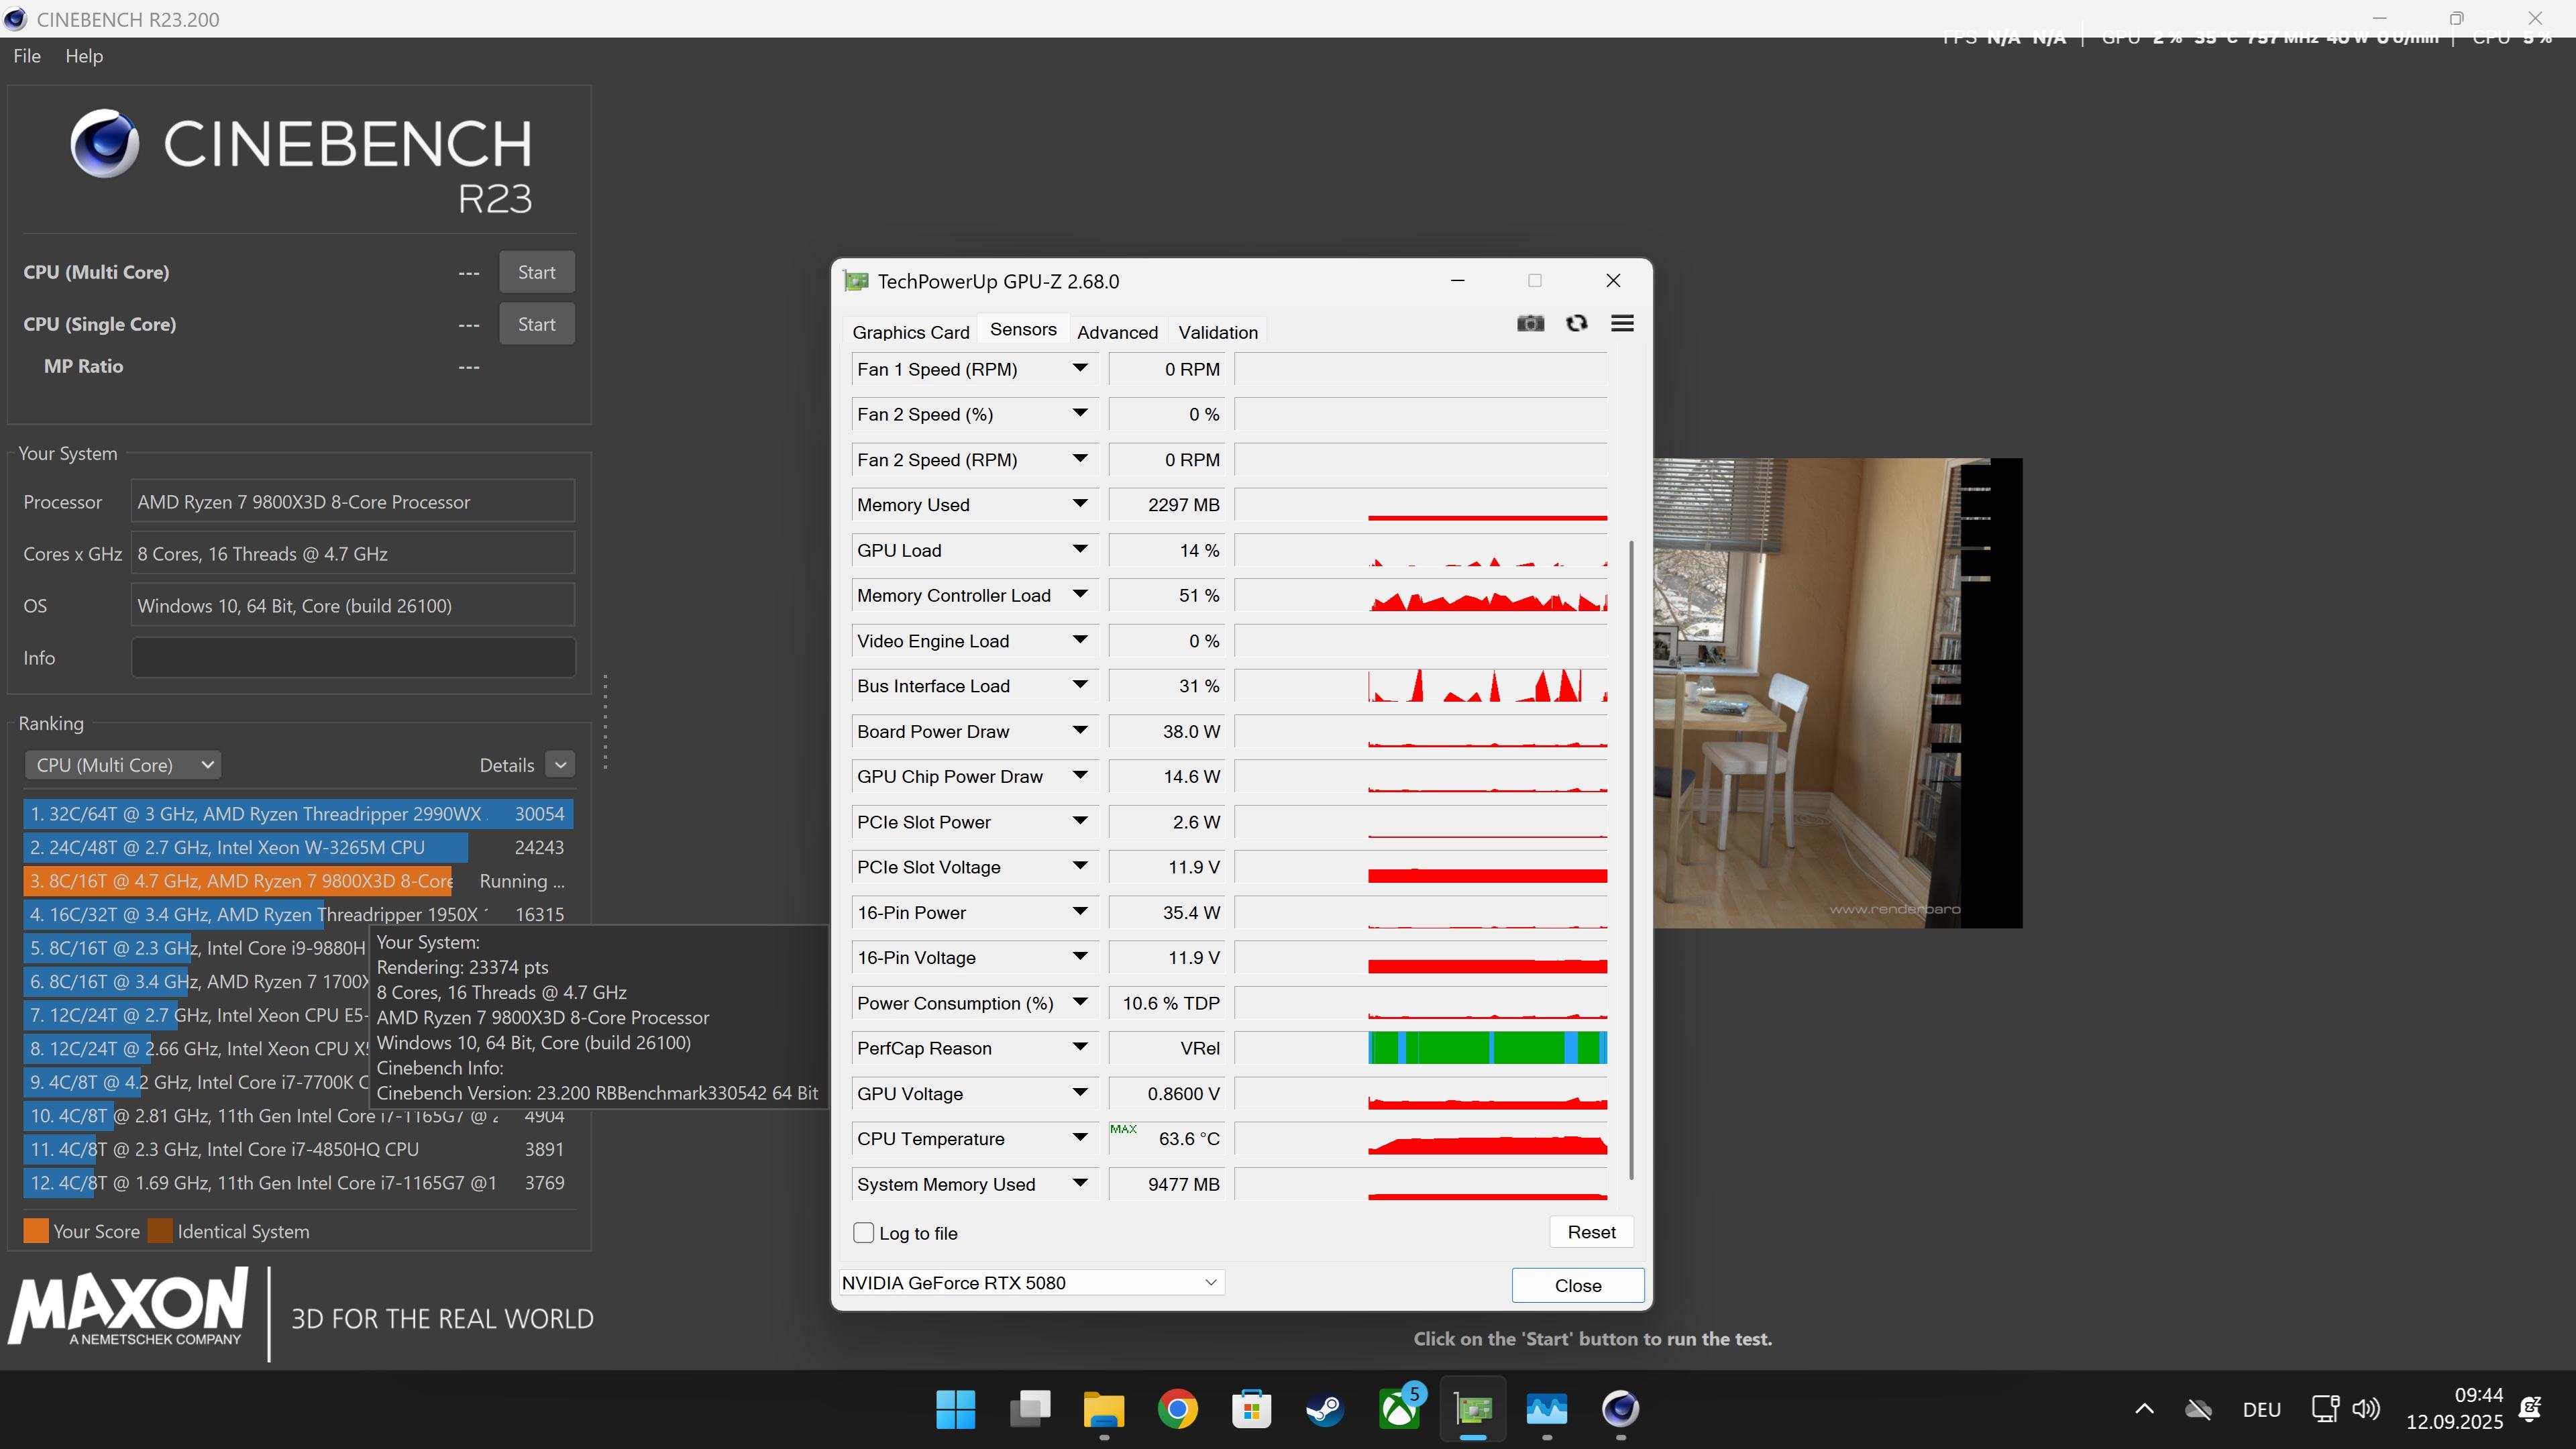Viewport: 2576px width, 1449px height.
Task: Open the NVIDIA GeForce RTX 5080 selector
Action: [1029, 1283]
